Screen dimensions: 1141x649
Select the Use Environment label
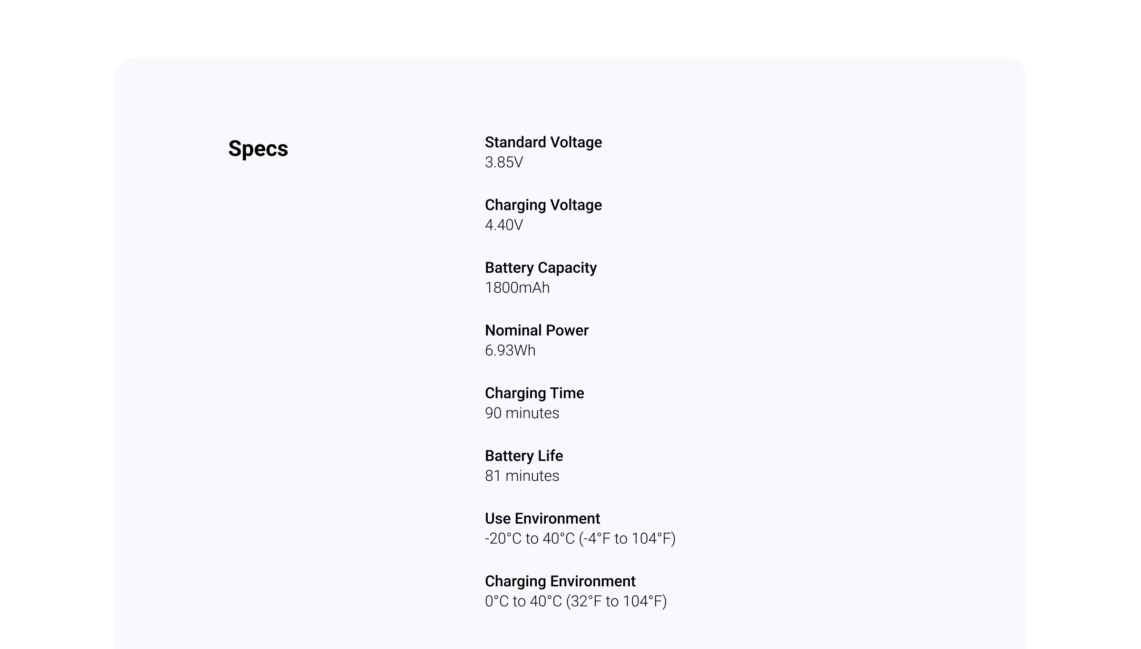542,518
